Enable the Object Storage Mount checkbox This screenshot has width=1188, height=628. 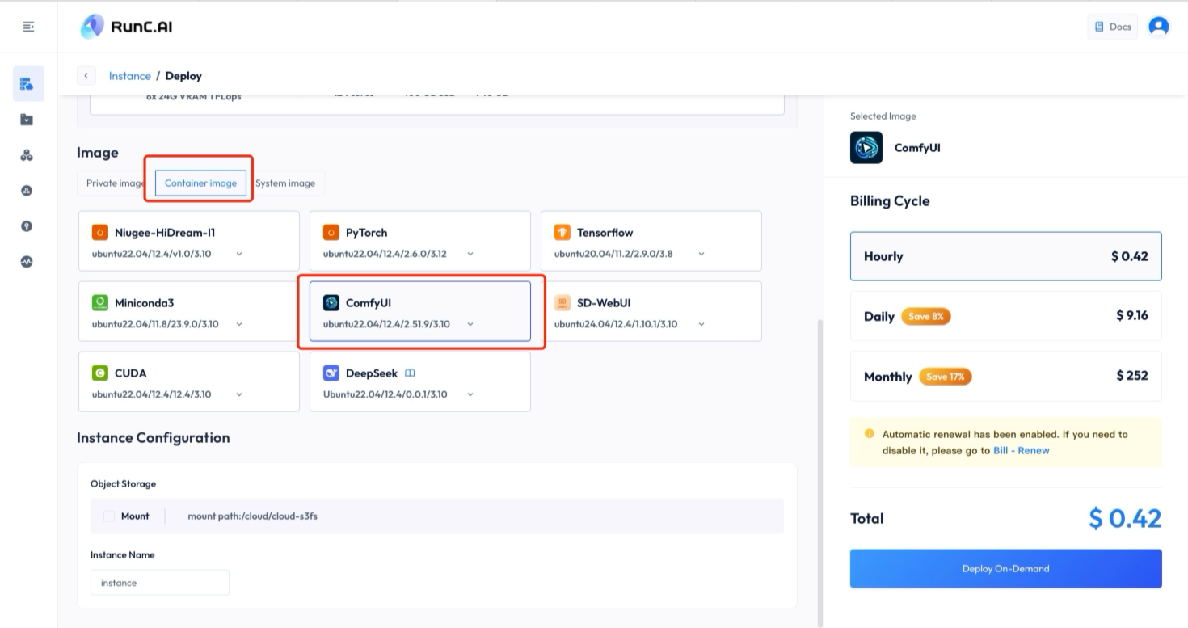point(109,516)
